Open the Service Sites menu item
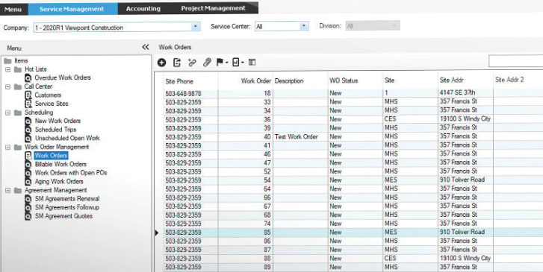The image size is (543, 272). click(x=52, y=104)
